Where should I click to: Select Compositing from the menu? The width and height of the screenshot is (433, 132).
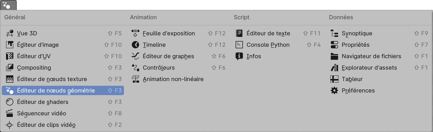coord(34,68)
